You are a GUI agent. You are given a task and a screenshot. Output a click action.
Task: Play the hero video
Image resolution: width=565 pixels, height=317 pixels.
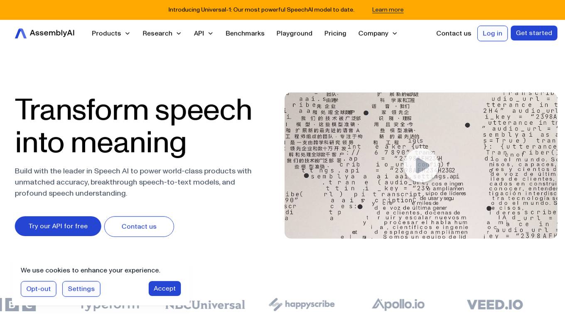pyautogui.click(x=420, y=166)
